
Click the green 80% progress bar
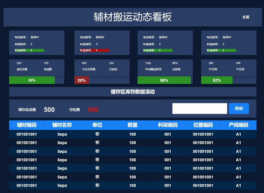32,80
